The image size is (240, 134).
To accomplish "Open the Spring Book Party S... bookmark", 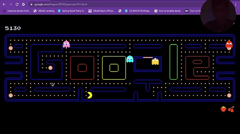I will point(71,11).
